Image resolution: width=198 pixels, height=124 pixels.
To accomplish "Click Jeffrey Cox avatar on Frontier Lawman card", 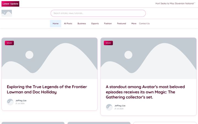I will point(10,102).
